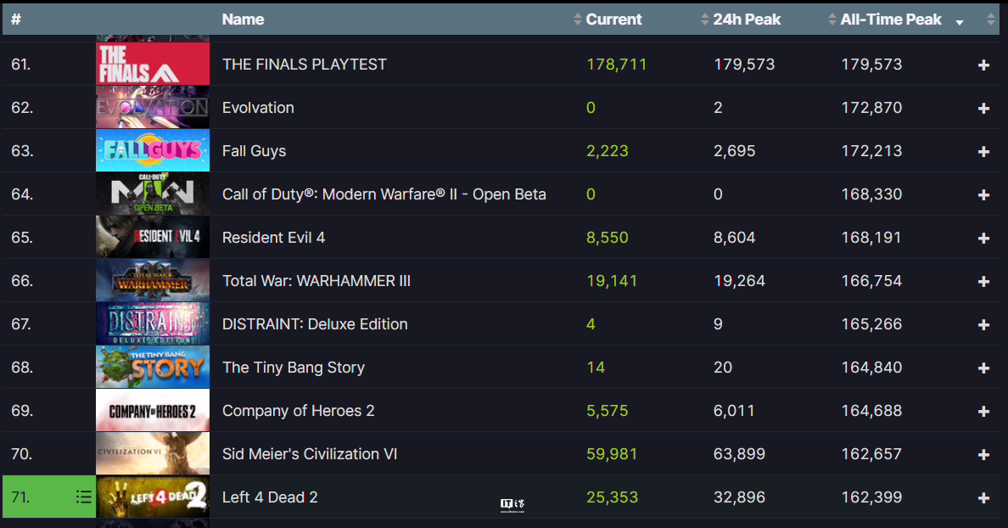Image resolution: width=1008 pixels, height=528 pixels.
Task: Add Fall Guys with its plus icon
Action: click(983, 151)
